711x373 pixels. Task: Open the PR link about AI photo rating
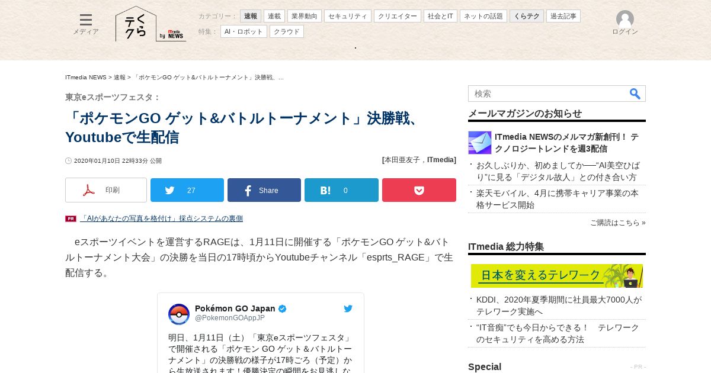pyautogui.click(x=161, y=218)
